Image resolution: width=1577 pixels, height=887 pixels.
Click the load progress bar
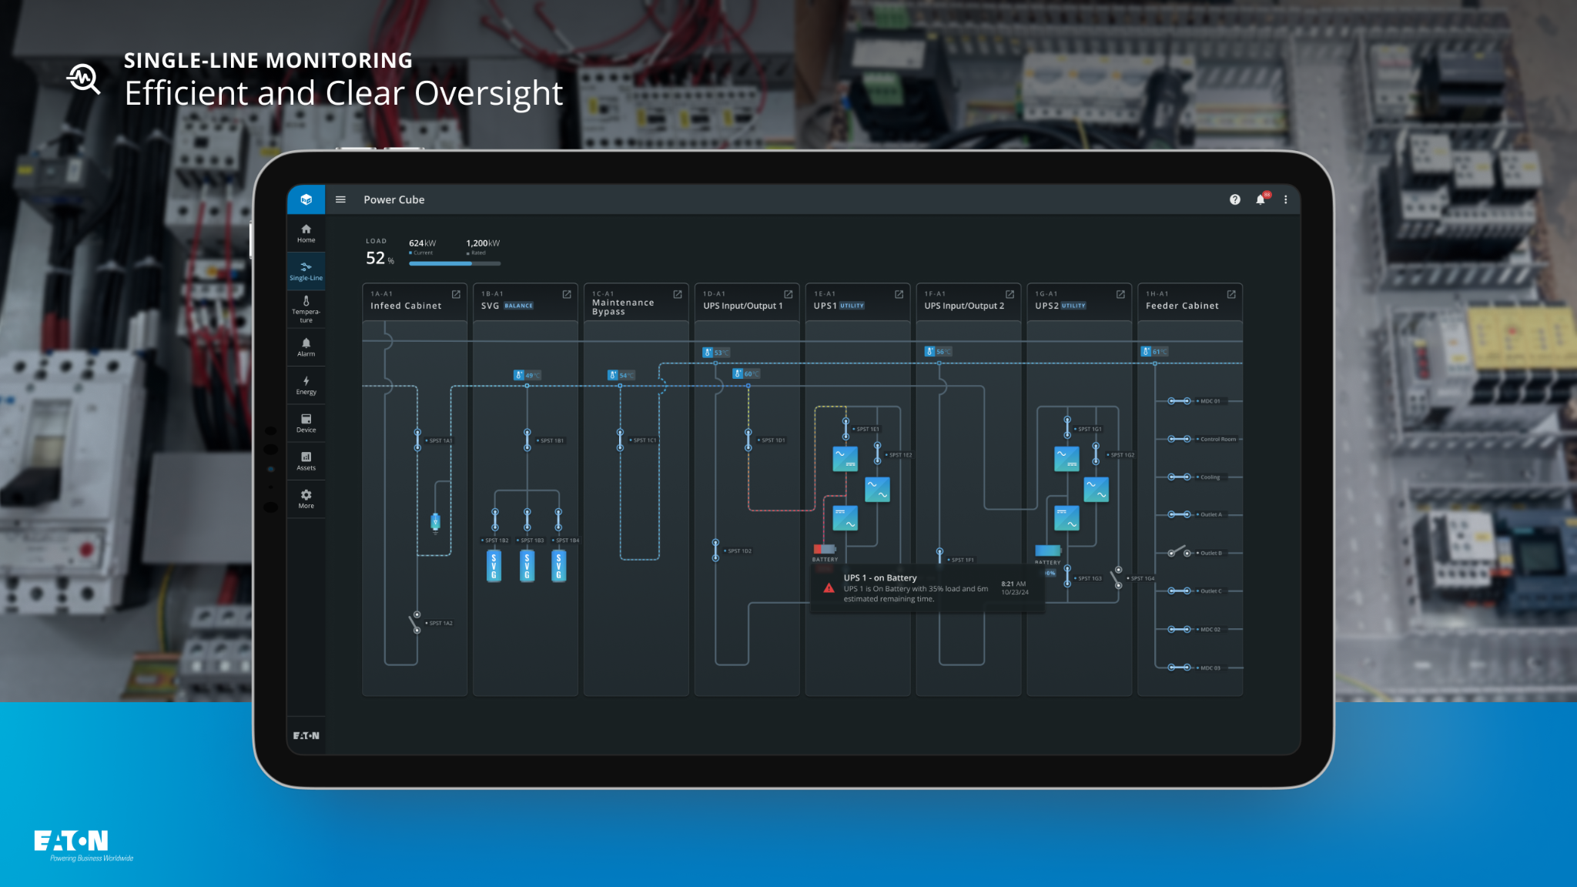[x=454, y=263]
